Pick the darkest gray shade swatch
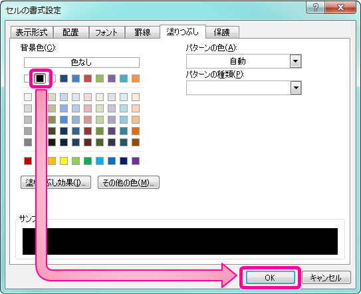Image resolution: width=361 pixels, height=294 pixels. tap(28, 142)
